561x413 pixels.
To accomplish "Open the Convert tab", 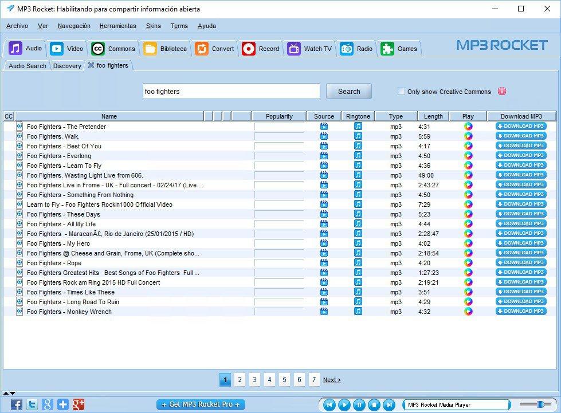I will coord(214,49).
